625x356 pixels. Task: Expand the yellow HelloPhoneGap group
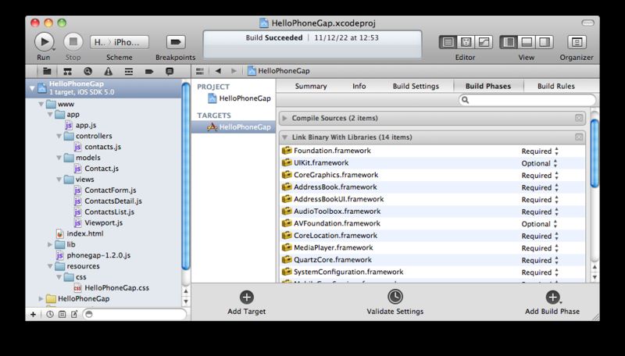(41, 299)
